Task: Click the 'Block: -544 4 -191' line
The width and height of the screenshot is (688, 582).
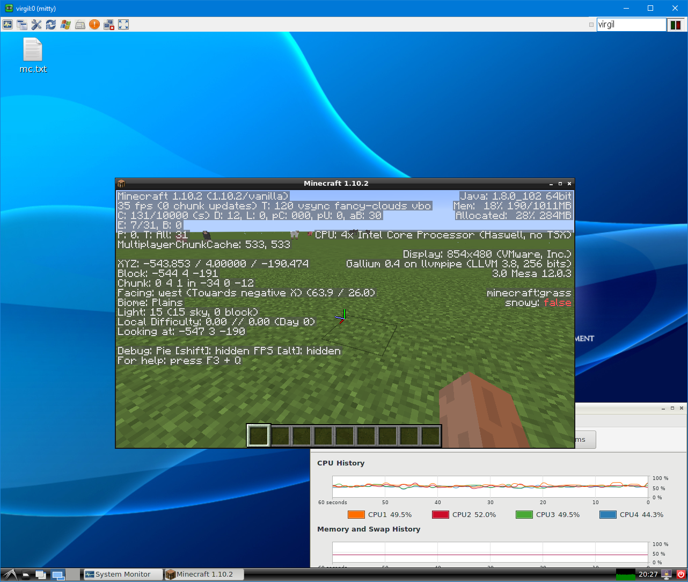Action: tap(167, 274)
